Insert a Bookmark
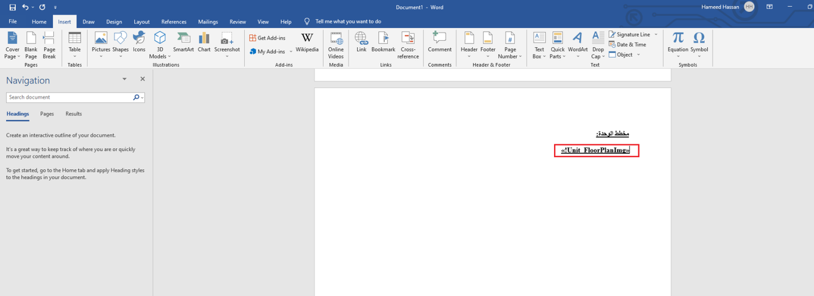This screenshot has width=814, height=296. 383,45
